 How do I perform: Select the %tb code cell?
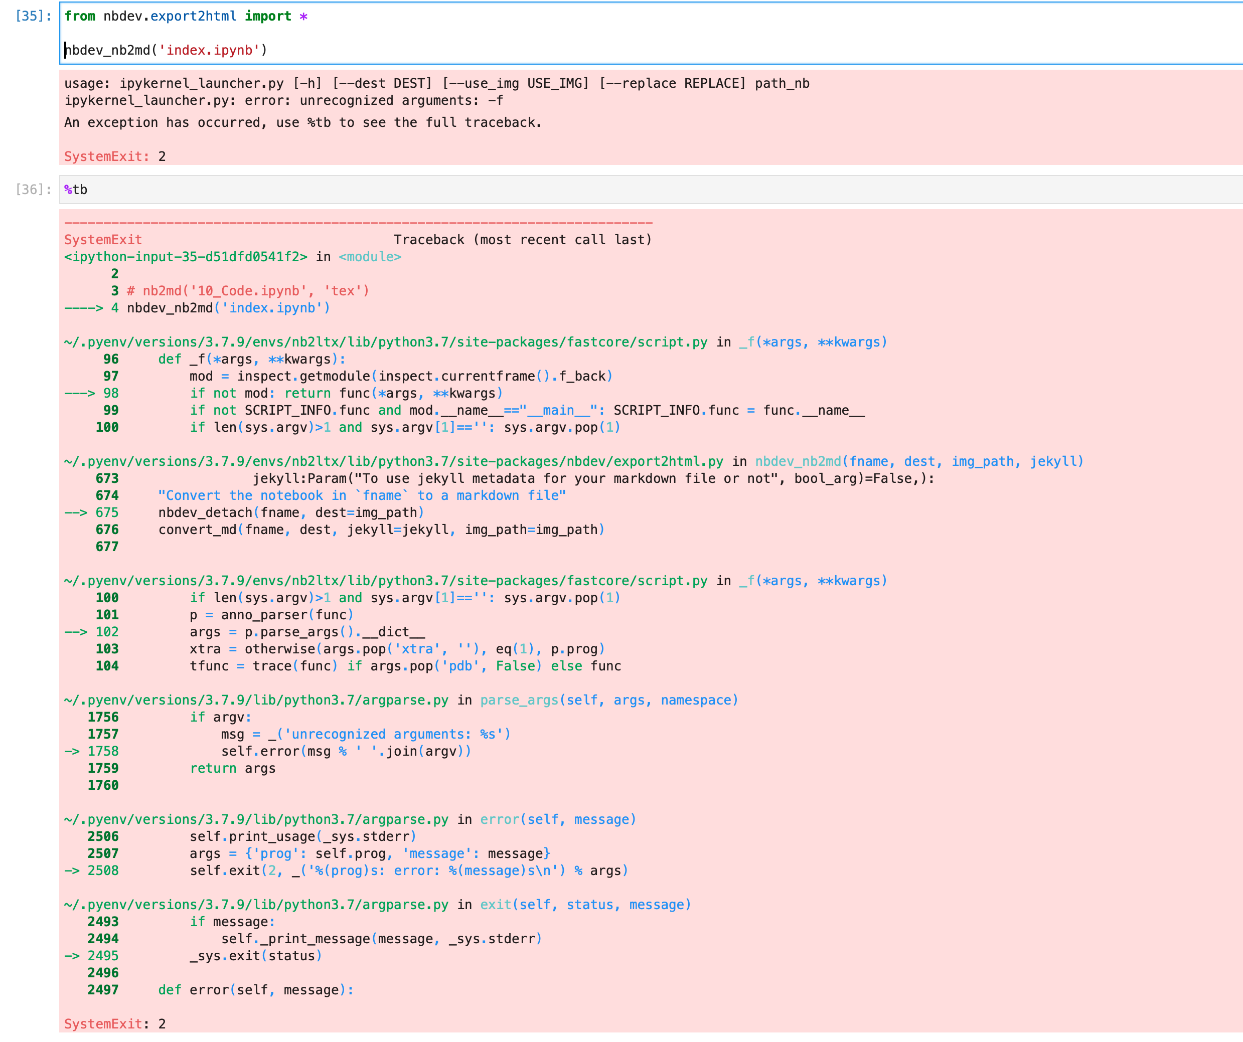coord(651,190)
